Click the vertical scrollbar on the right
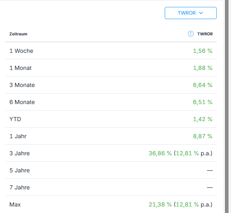231x213 pixels. pos(227,106)
